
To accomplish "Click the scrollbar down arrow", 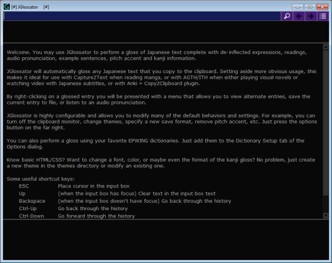I will (x=326, y=216).
